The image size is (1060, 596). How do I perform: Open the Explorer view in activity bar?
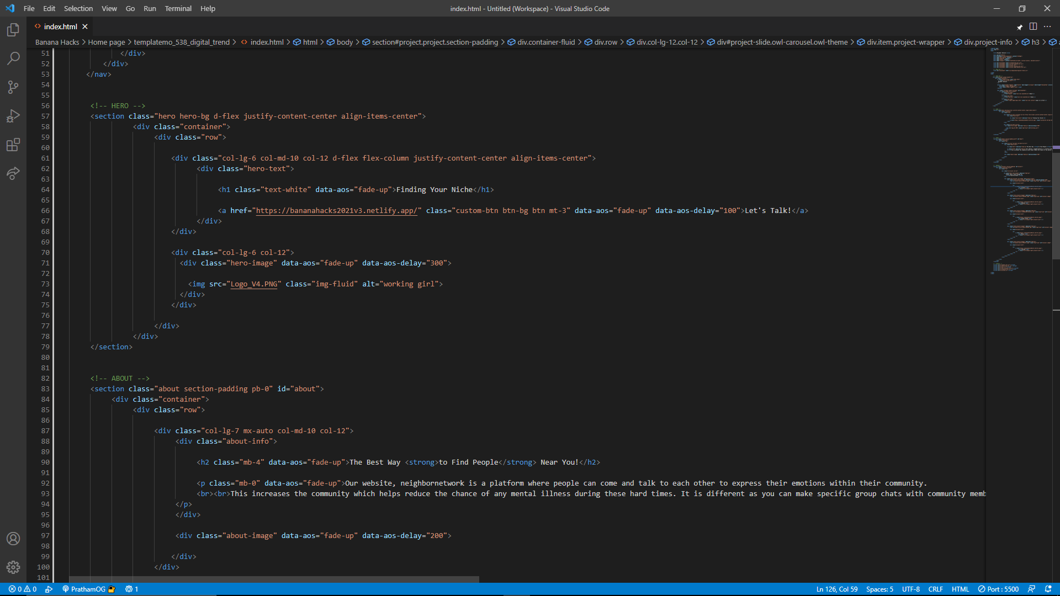(x=13, y=30)
